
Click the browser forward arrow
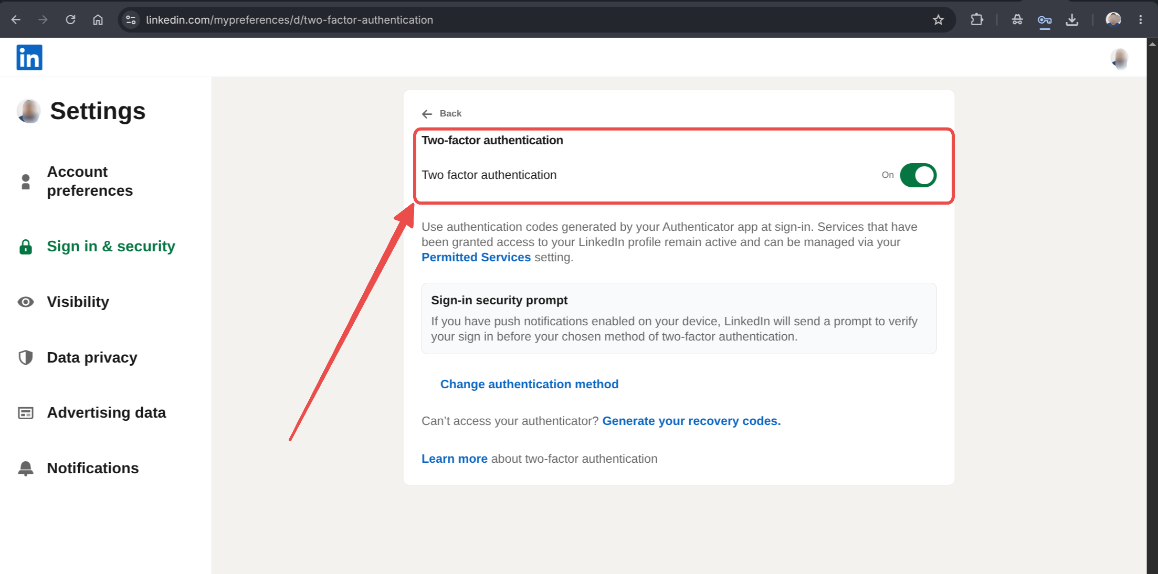pos(44,20)
